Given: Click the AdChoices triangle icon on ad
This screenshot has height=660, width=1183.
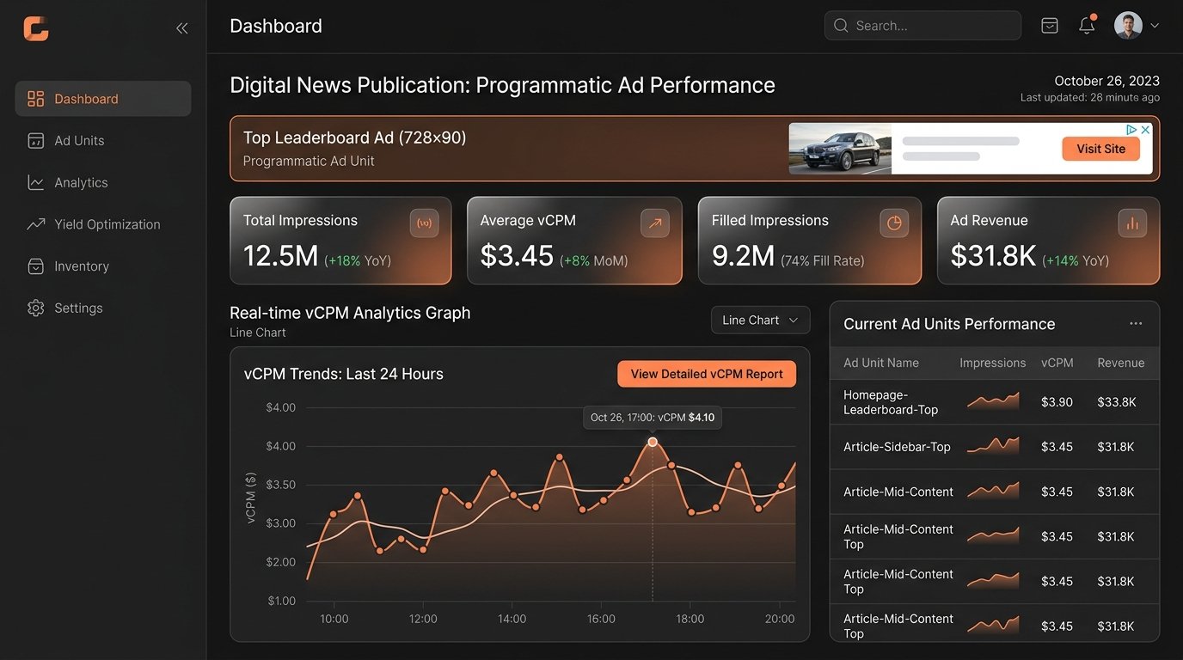Looking at the screenshot, I should (1132, 130).
